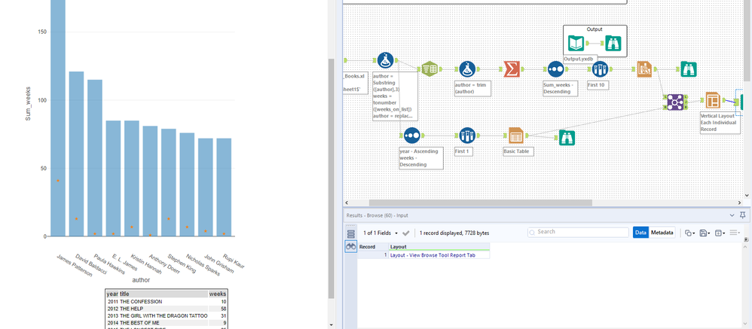752x329 pixels.
Task: Select the Input Data tool in Output container
Action: pos(576,44)
